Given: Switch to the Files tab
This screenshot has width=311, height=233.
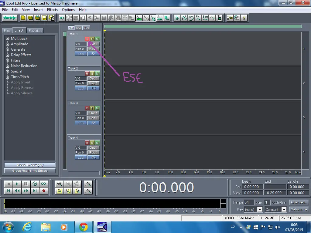Looking at the screenshot, I should [x=7, y=31].
